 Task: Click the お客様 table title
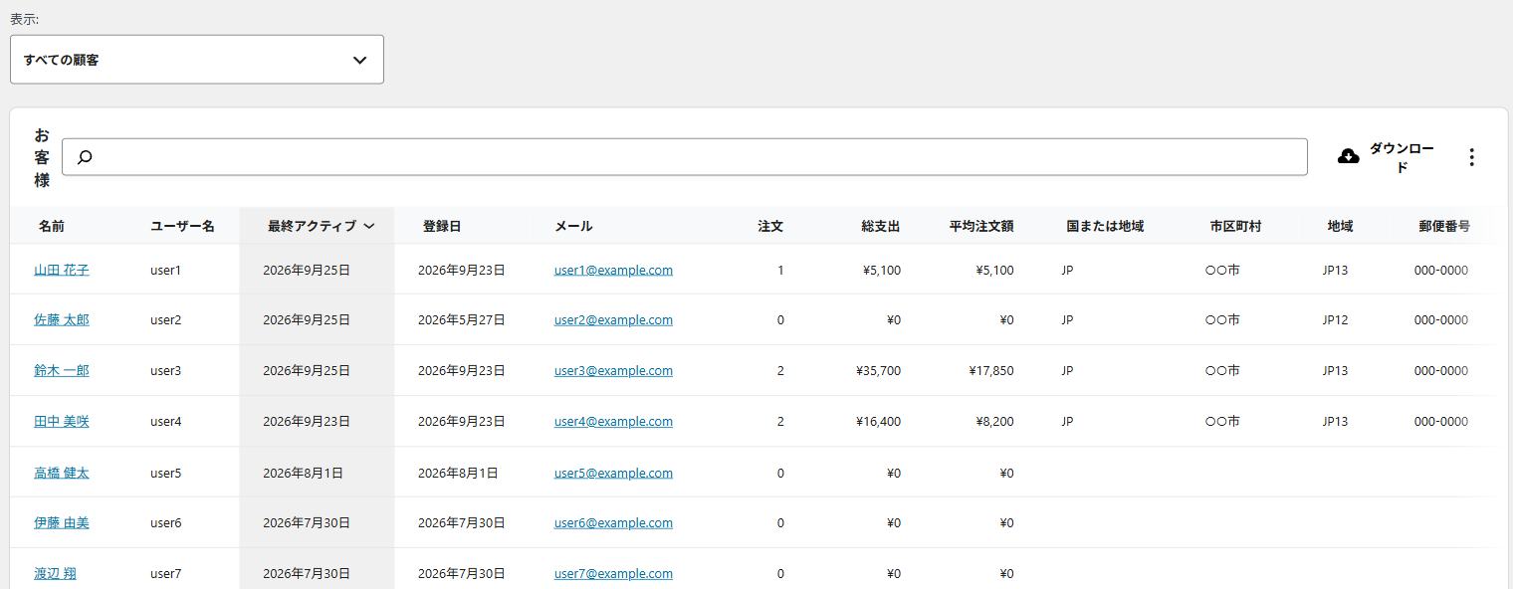tap(42, 157)
